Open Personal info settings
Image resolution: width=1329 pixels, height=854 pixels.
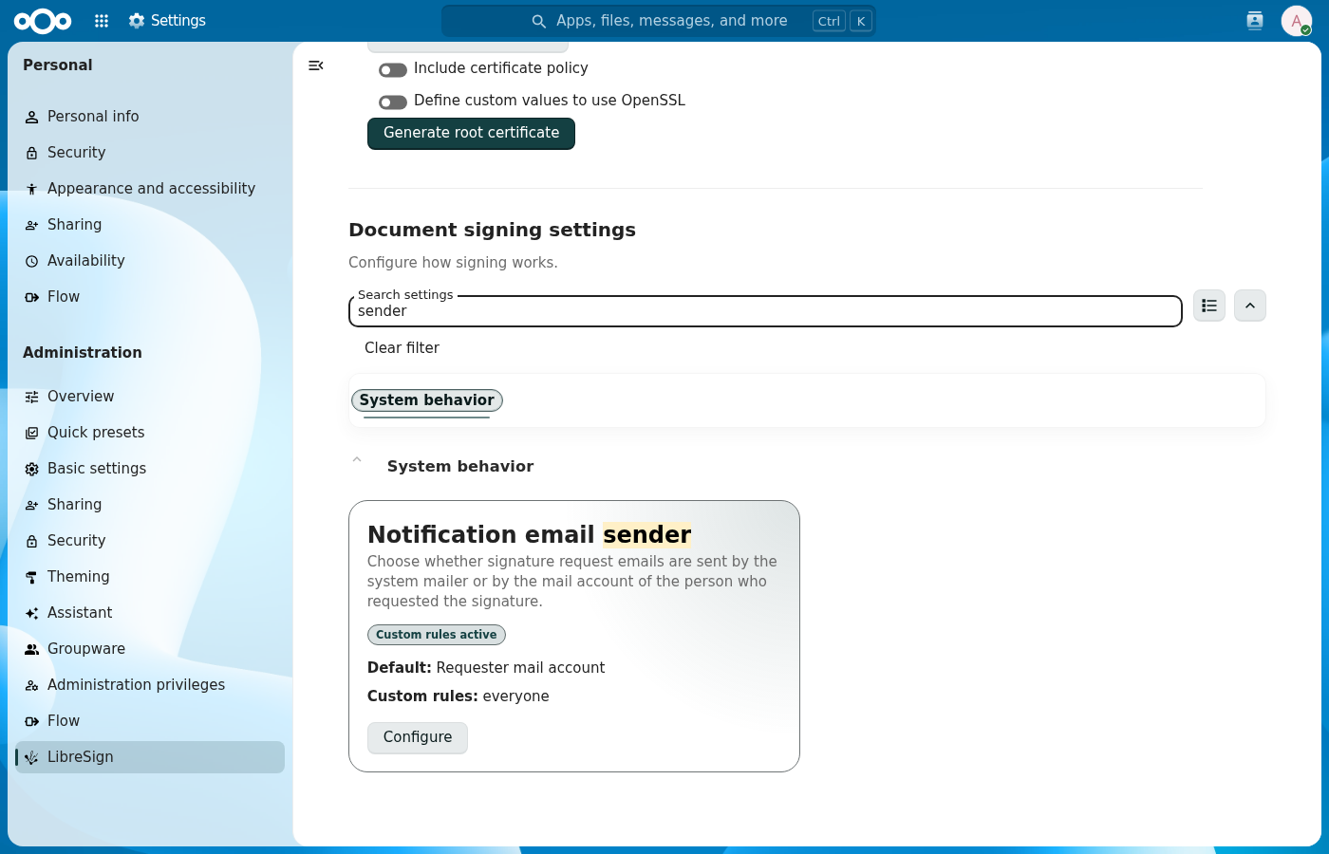coord(150,117)
